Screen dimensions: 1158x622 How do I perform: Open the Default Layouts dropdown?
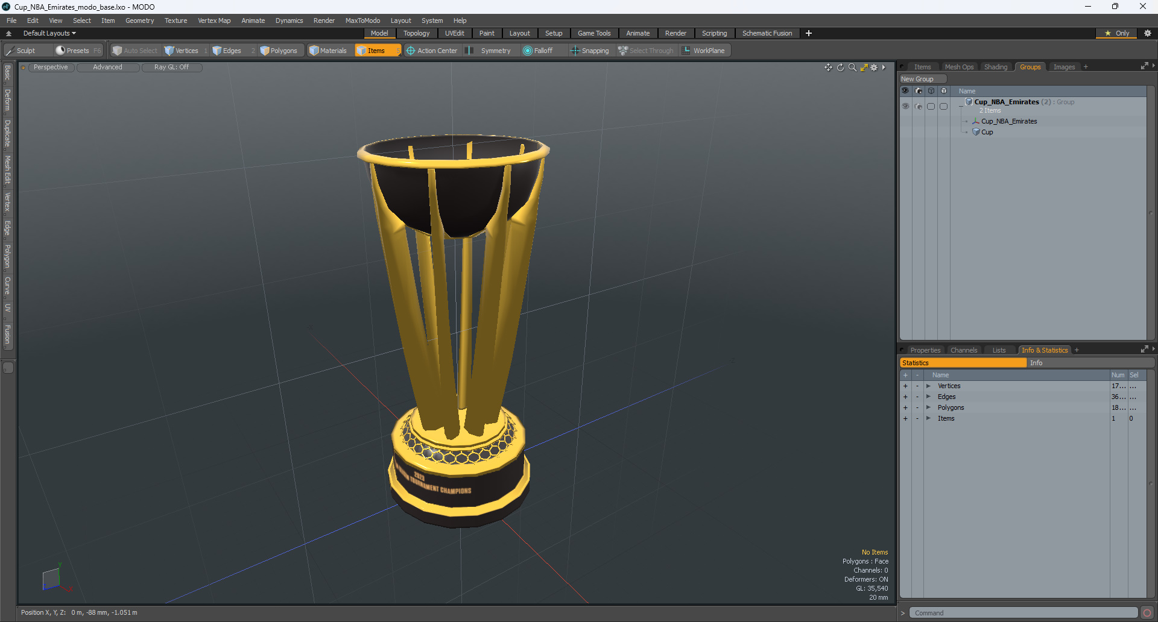49,33
